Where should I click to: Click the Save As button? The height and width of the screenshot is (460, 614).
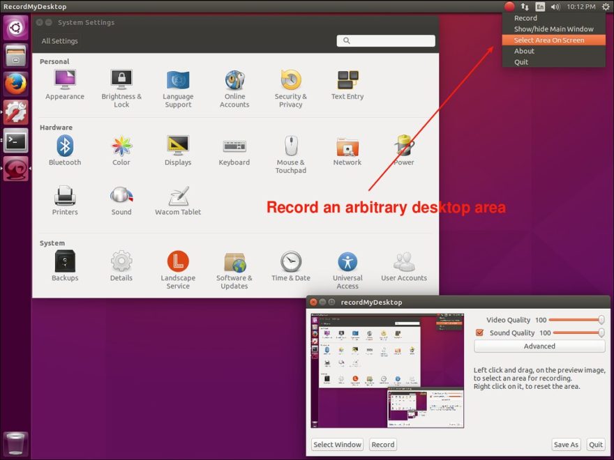point(566,445)
